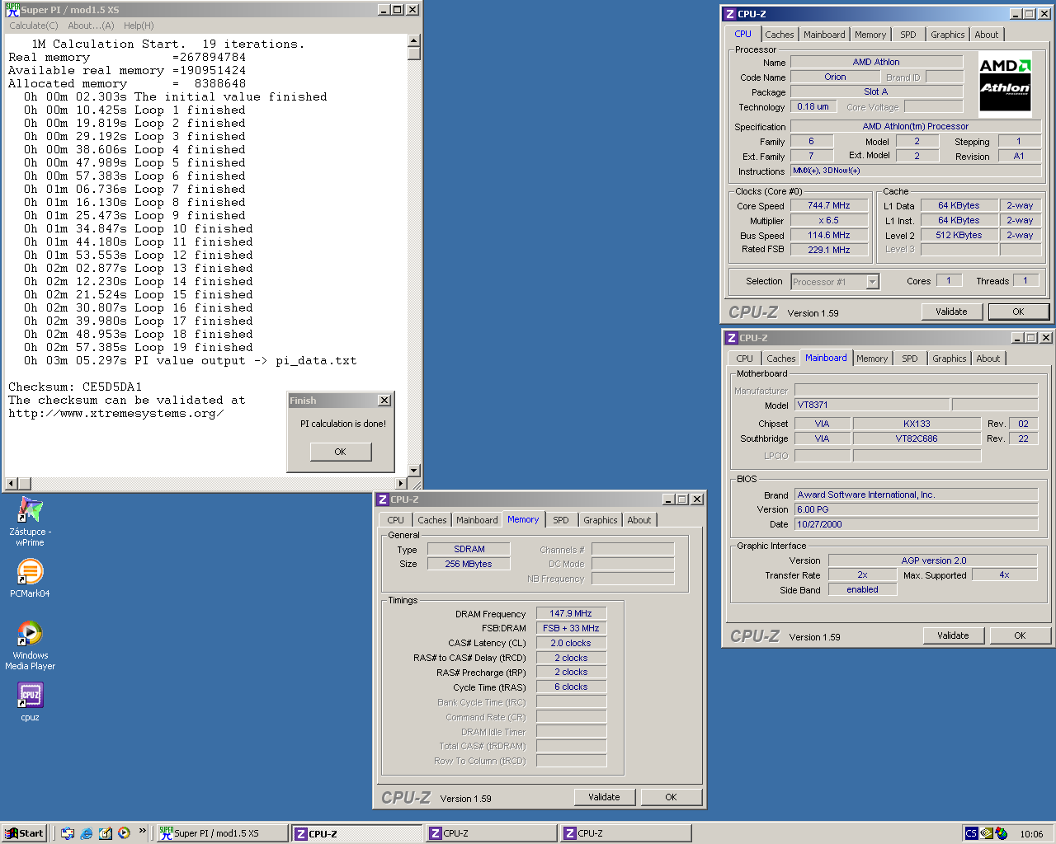Open Caches tab in top CPU-Z window
1056x844 pixels.
pos(779,35)
